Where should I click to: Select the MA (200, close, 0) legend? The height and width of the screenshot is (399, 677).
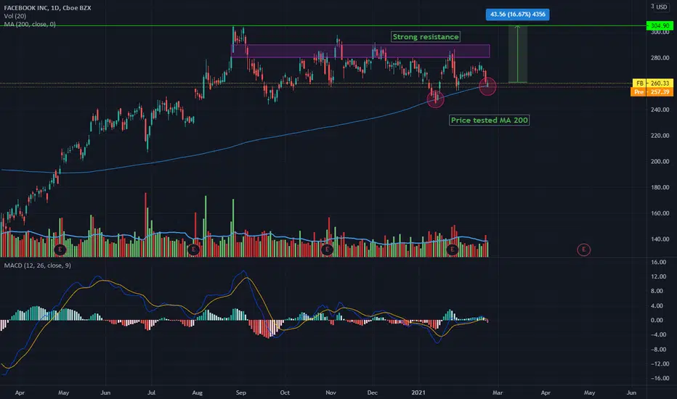coord(30,24)
